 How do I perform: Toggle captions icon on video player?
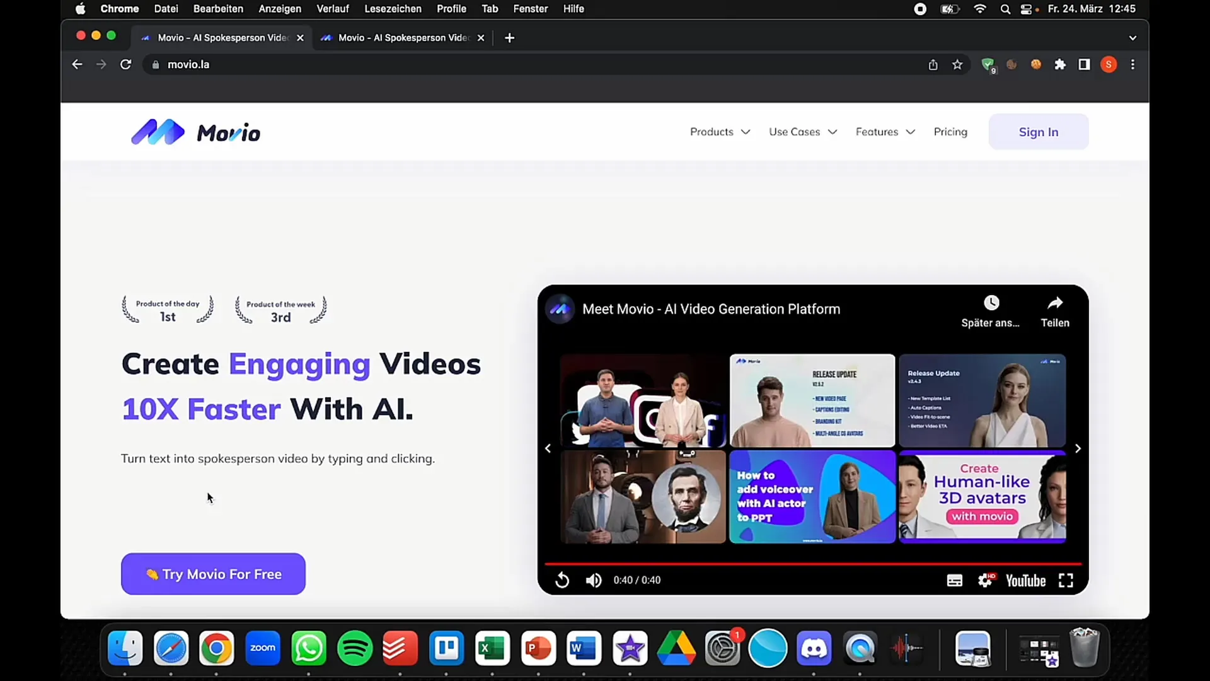pos(954,579)
